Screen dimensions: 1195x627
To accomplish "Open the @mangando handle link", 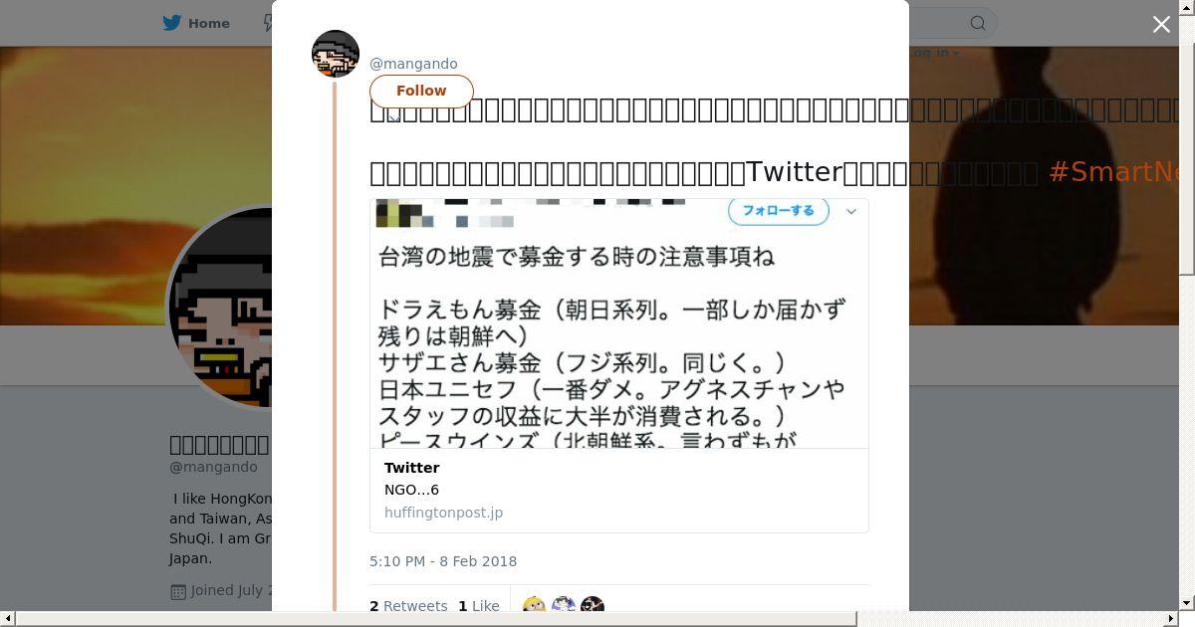I will 413,64.
